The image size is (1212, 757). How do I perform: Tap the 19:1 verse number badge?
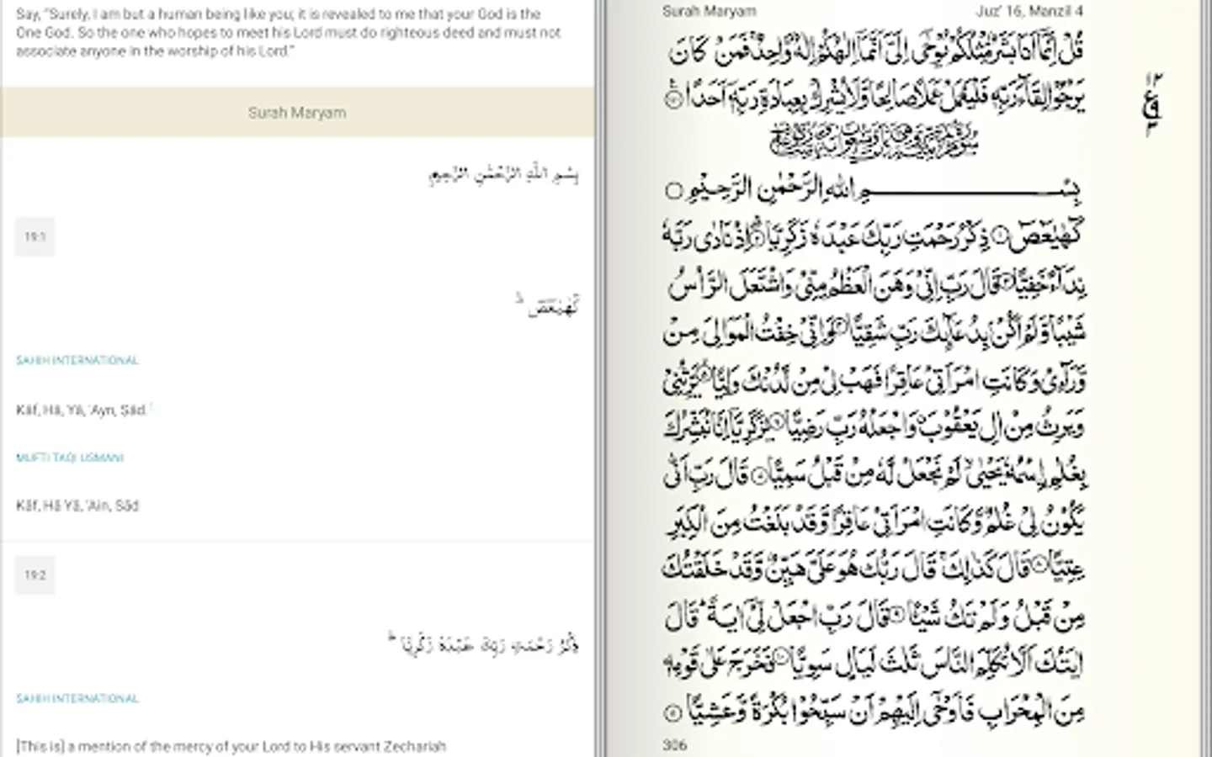coord(35,237)
